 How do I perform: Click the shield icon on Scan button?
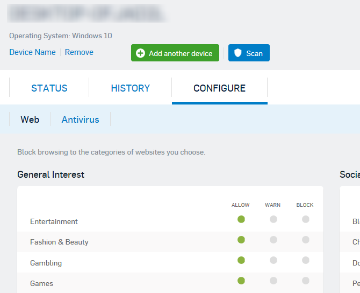(x=238, y=53)
